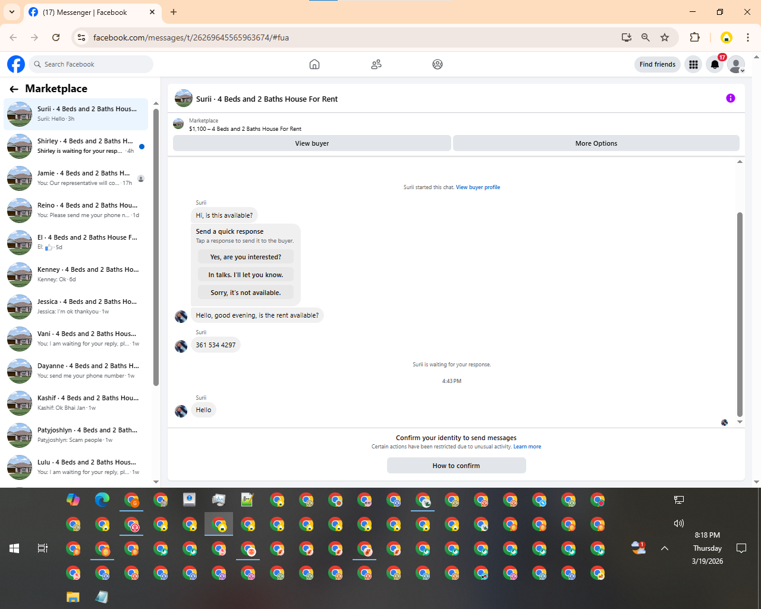Viewport: 761px width, 609px height.
Task: Open the Jessica conversation
Action: [x=76, y=307]
